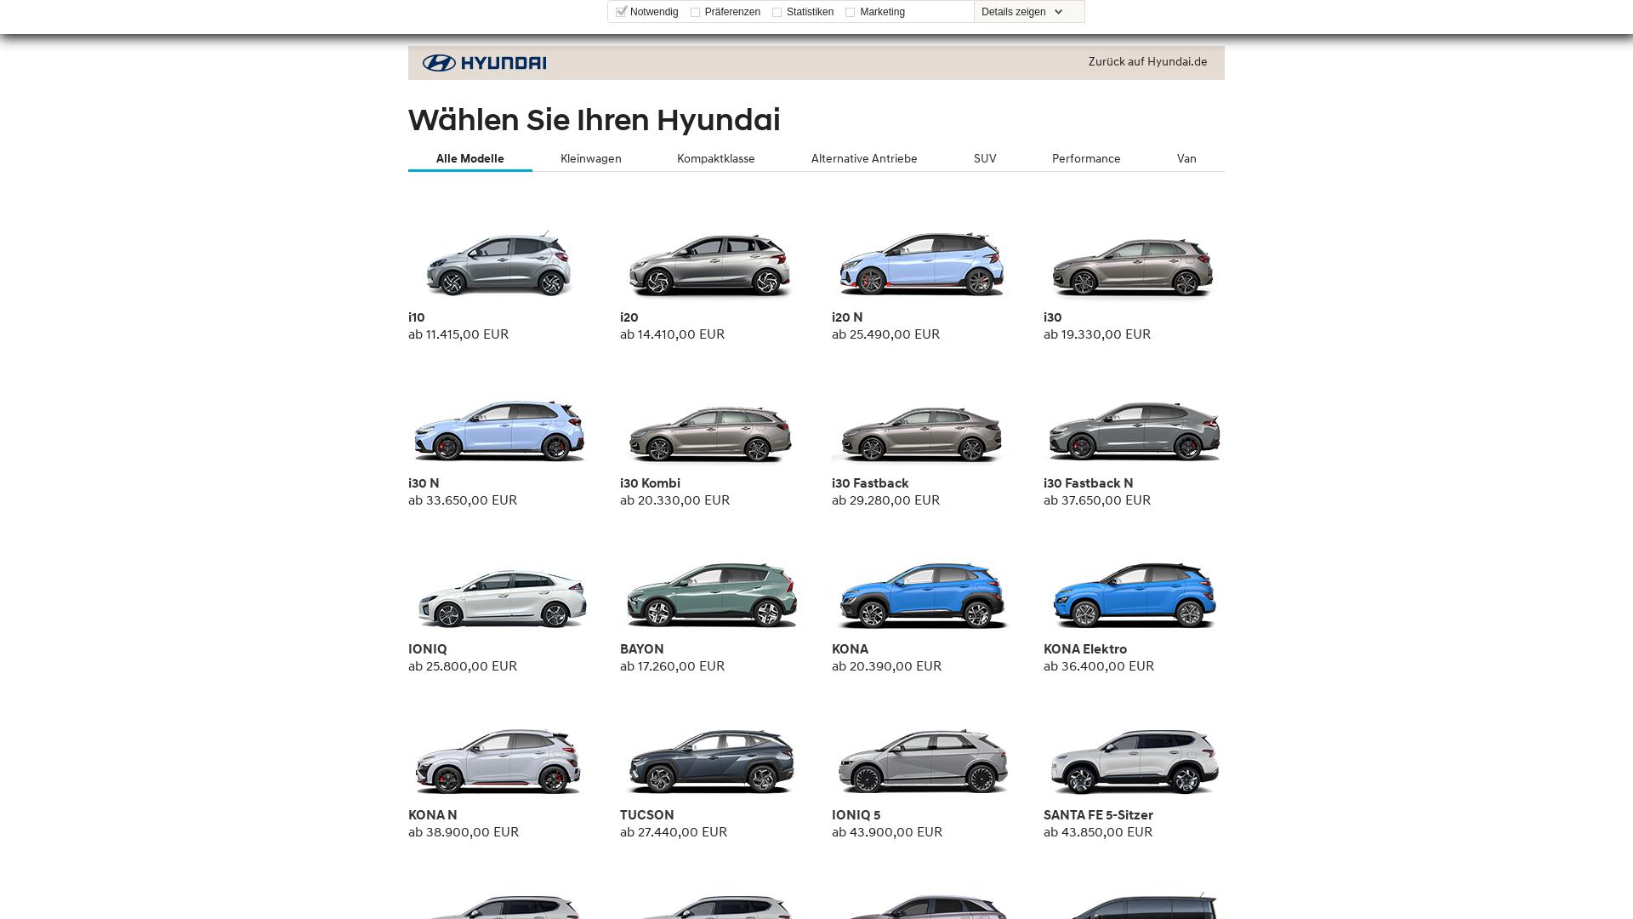Click the price ab 33.650,00 EUR

click(463, 500)
